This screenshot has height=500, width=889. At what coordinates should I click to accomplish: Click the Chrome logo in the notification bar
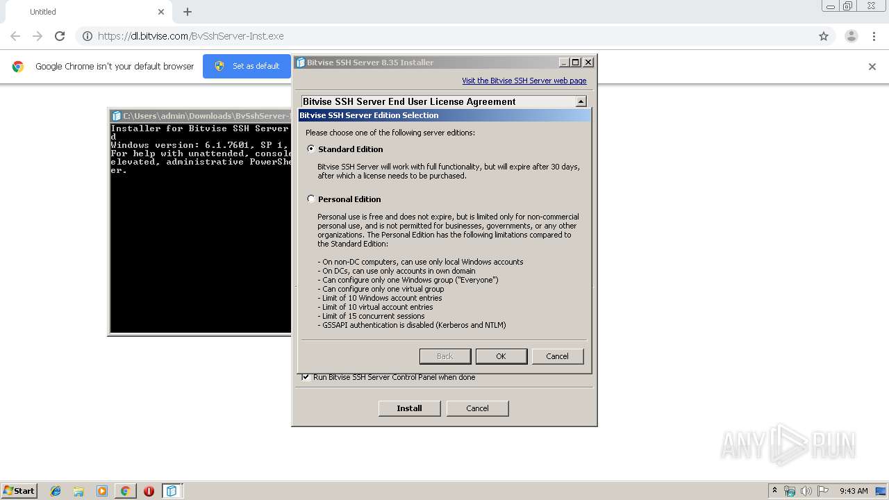click(18, 67)
